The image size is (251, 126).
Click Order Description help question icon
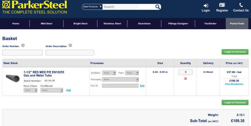[x=70, y=45]
